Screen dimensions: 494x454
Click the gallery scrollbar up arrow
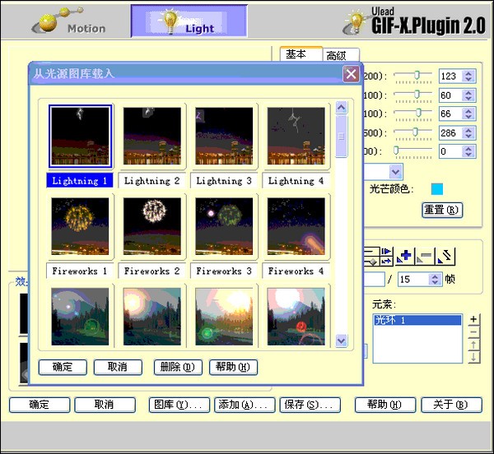[342, 108]
